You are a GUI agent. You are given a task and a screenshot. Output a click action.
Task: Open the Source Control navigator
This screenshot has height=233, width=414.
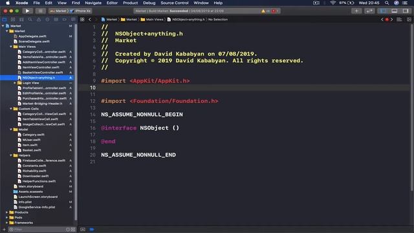13,19
